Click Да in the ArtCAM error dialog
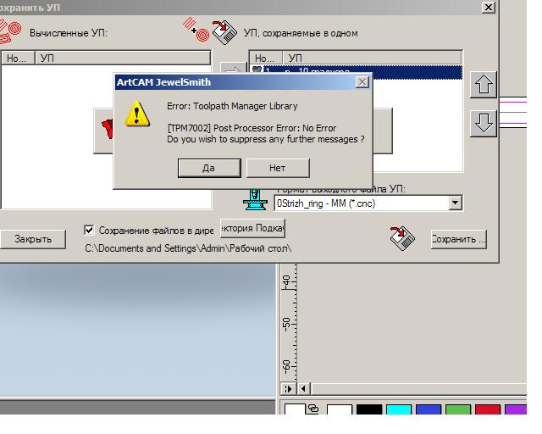Image resolution: width=542 pixels, height=434 pixels. [x=209, y=168]
